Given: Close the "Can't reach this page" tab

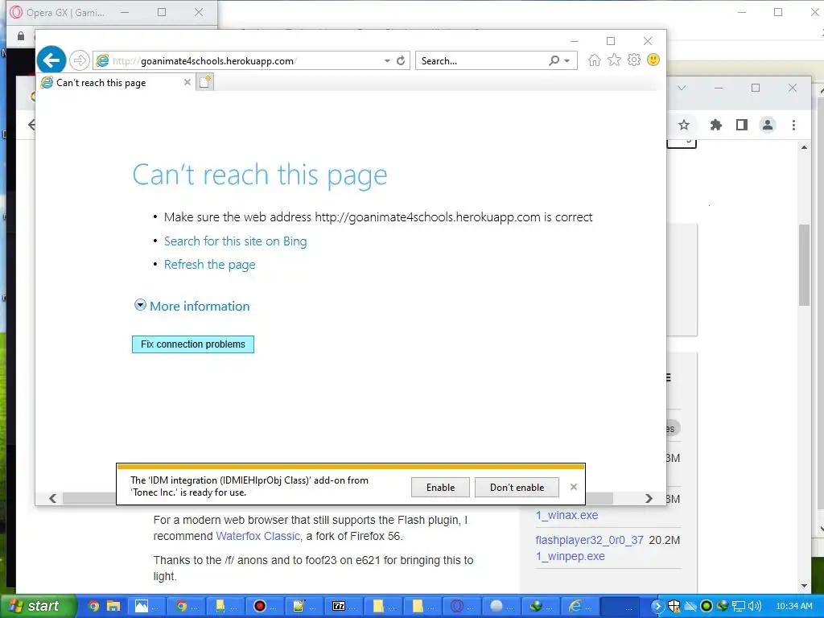Looking at the screenshot, I should coord(187,82).
